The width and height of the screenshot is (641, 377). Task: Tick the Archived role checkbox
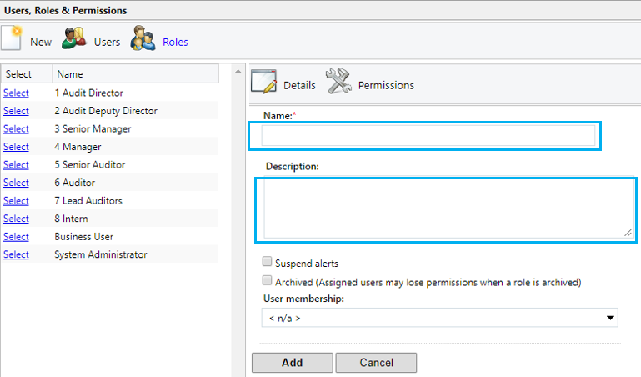click(x=267, y=280)
